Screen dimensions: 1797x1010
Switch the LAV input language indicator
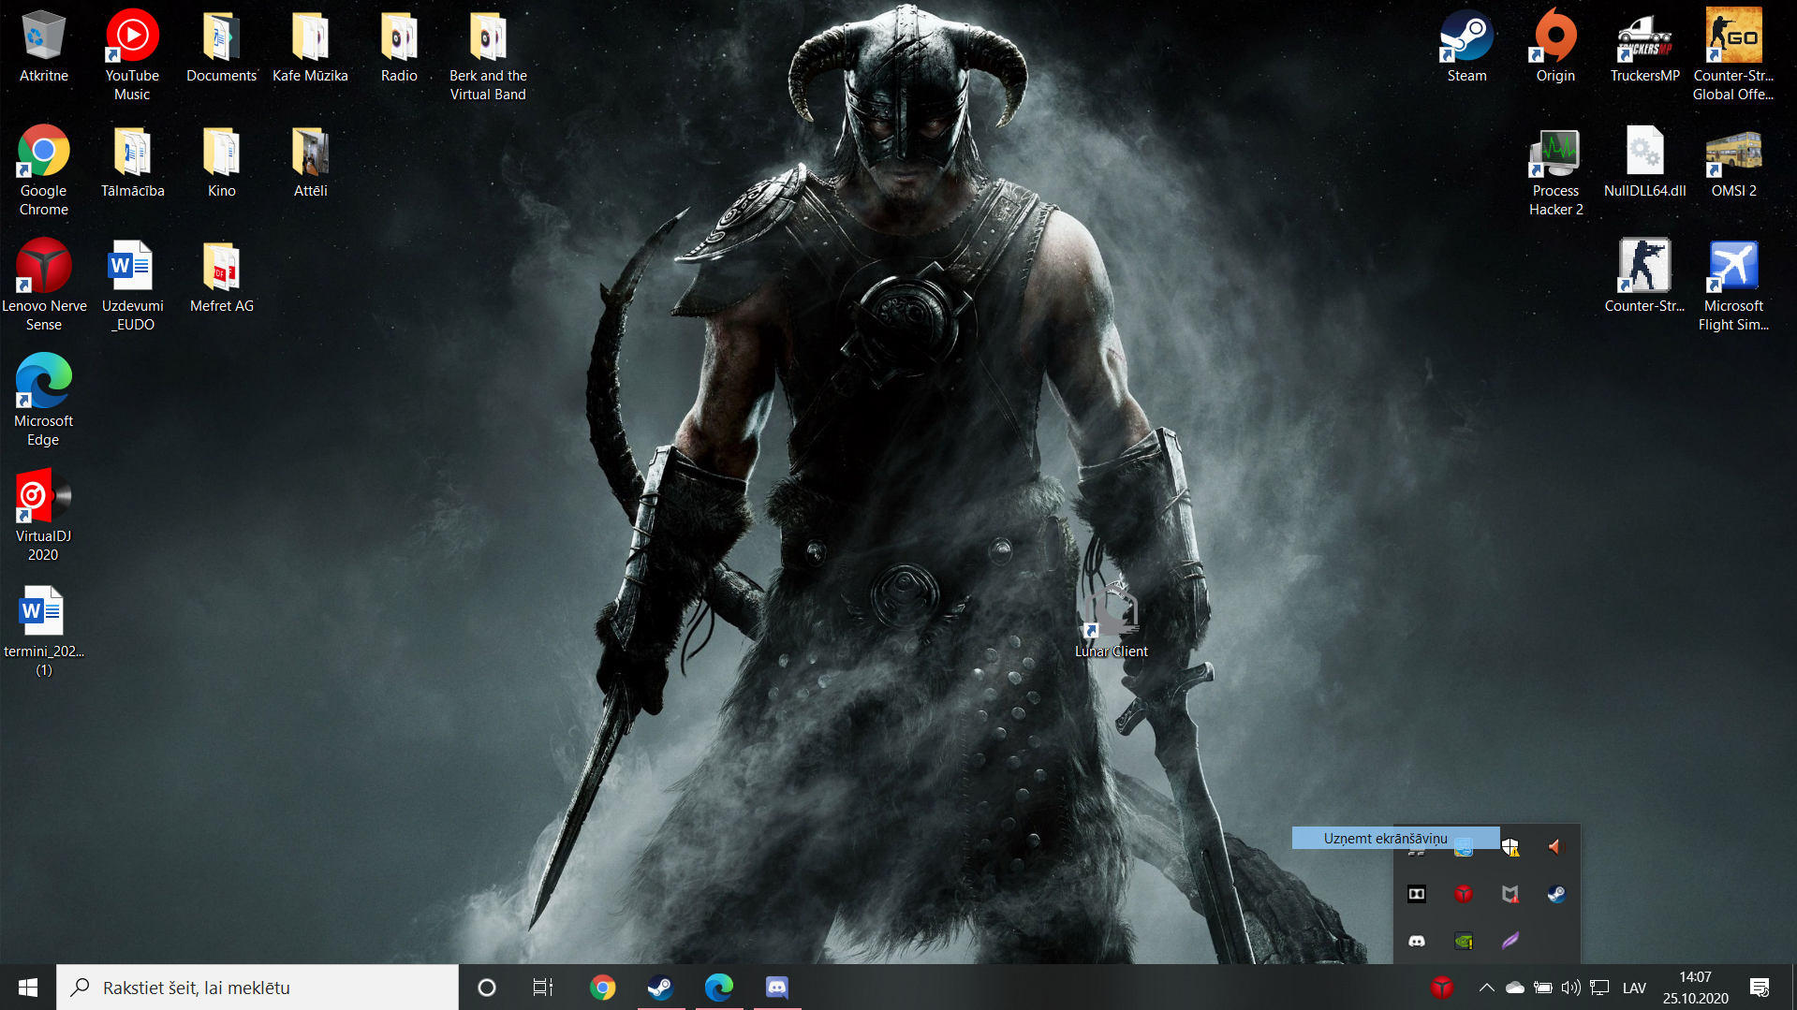(x=1634, y=988)
